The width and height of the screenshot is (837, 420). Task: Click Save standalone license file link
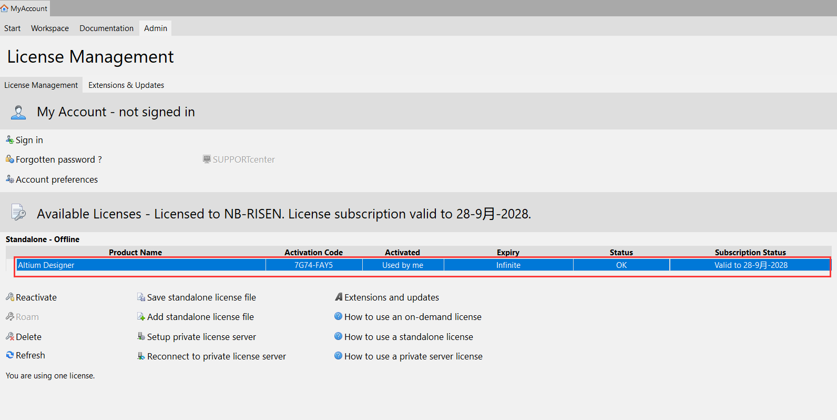tap(201, 297)
